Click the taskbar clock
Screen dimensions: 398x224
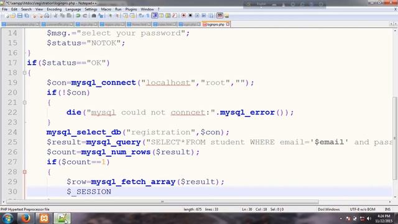click(x=384, y=218)
